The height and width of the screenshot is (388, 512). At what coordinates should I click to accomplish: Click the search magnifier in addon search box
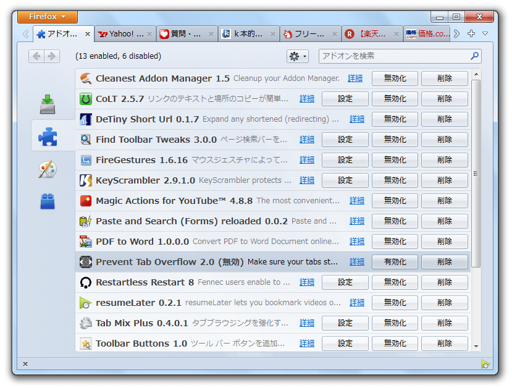click(x=474, y=56)
